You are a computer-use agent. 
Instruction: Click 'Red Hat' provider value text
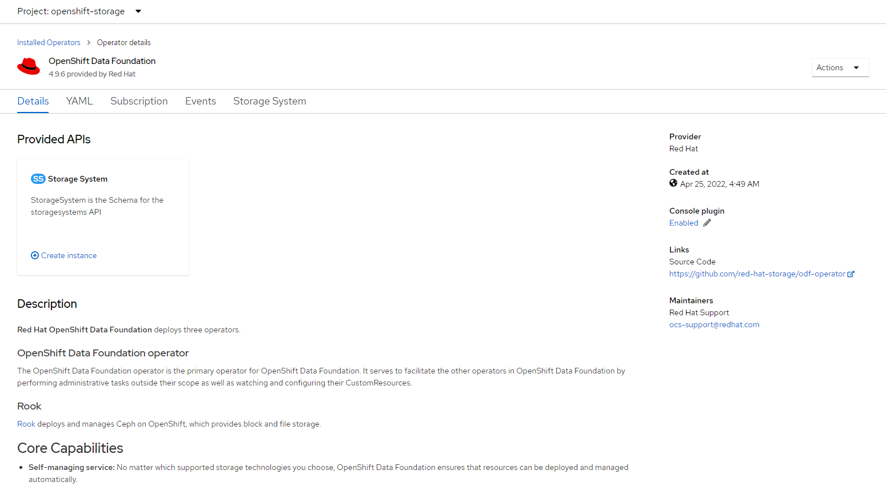pos(684,148)
